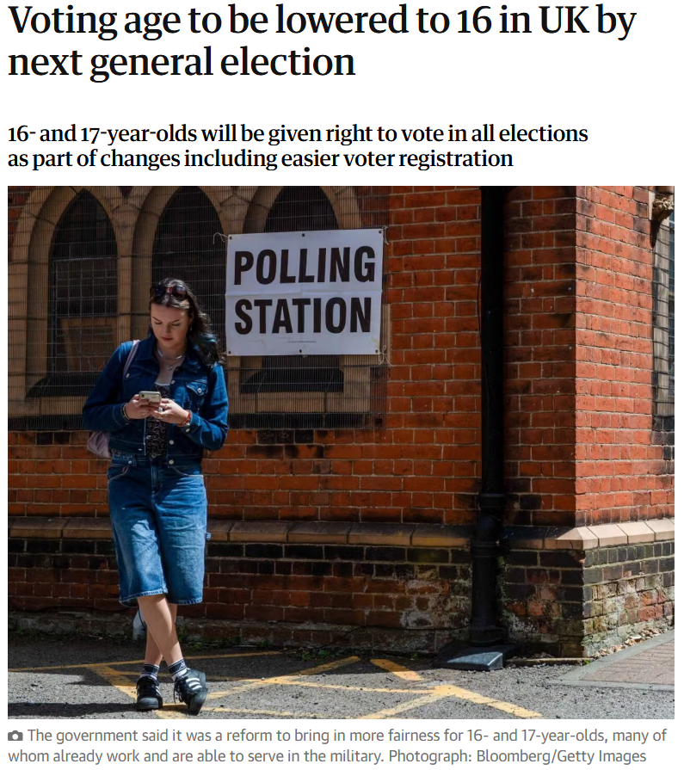Image resolution: width=684 pixels, height=770 pixels.
Task: Click the caption sentence starting "The government said"
Action: 337,745
